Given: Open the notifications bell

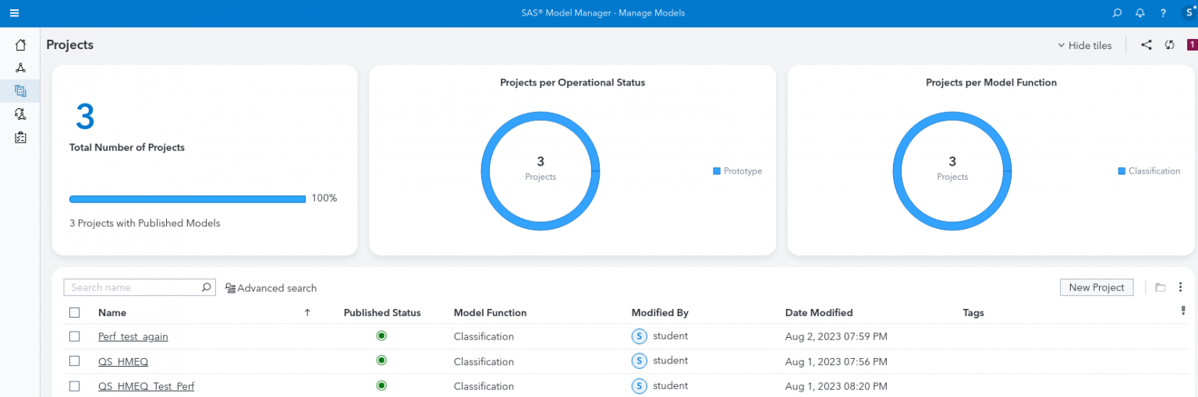Looking at the screenshot, I should pyautogui.click(x=1140, y=13).
